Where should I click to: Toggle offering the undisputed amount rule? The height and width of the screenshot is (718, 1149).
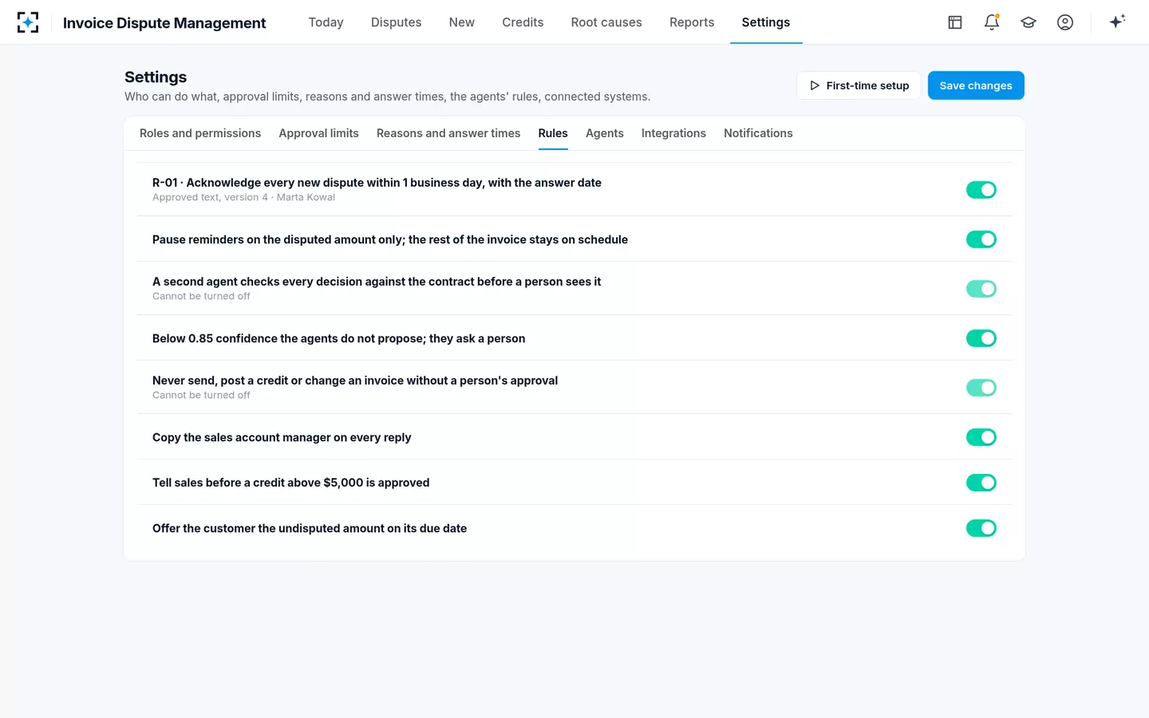[x=981, y=528]
